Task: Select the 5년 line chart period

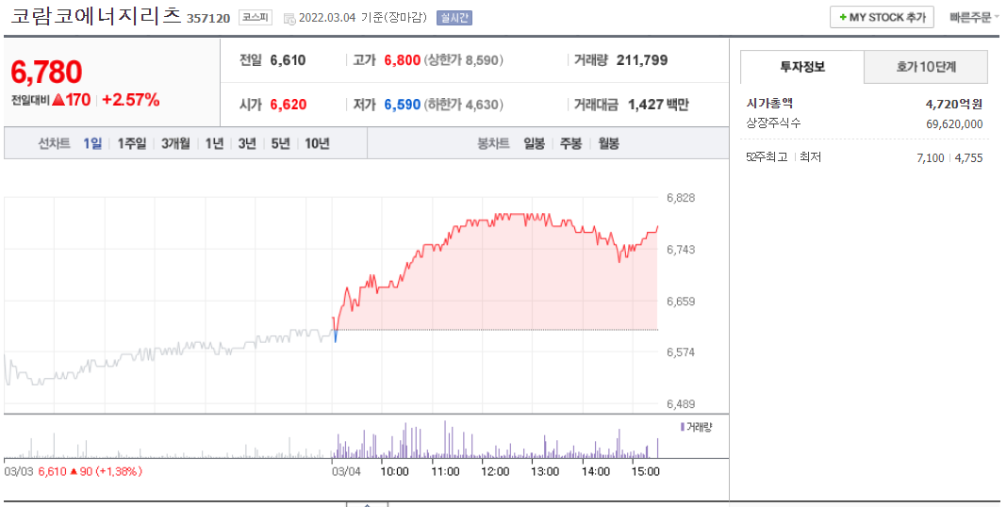Action: [281, 143]
